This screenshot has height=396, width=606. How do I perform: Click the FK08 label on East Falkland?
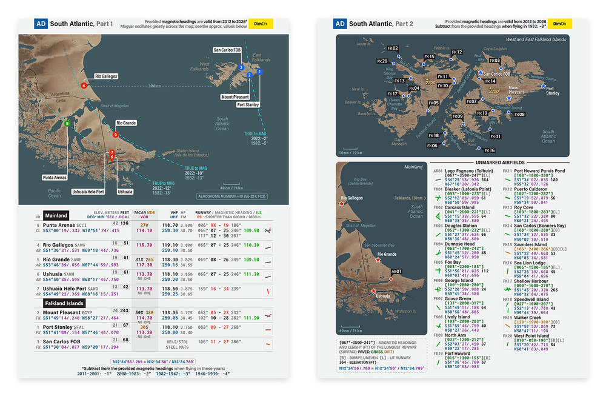[x=519, y=115]
